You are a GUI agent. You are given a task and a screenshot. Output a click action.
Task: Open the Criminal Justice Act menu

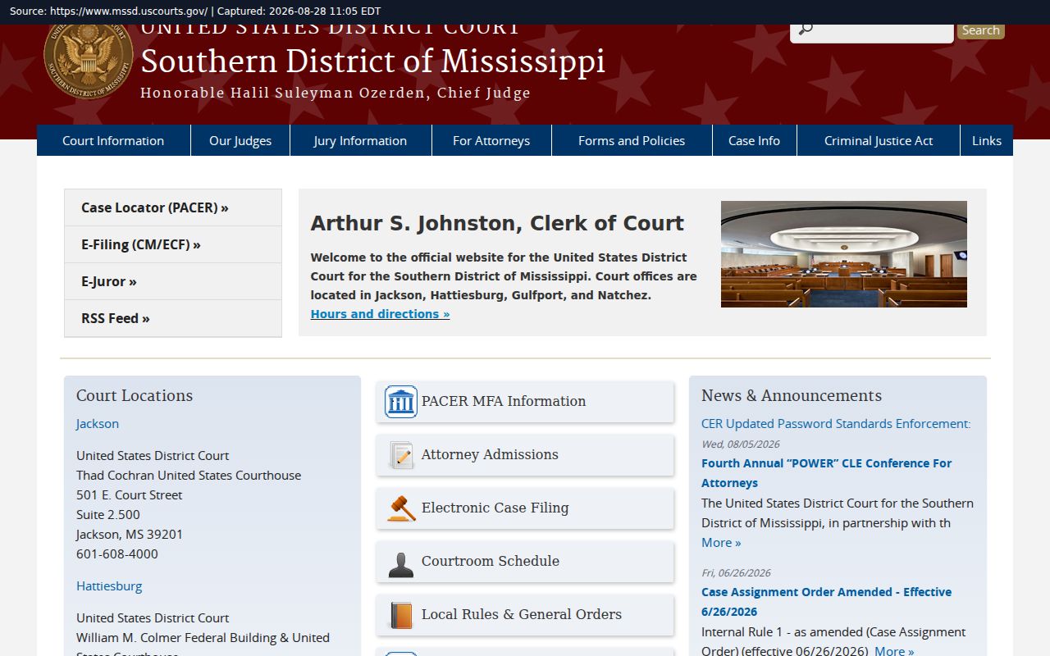click(879, 140)
